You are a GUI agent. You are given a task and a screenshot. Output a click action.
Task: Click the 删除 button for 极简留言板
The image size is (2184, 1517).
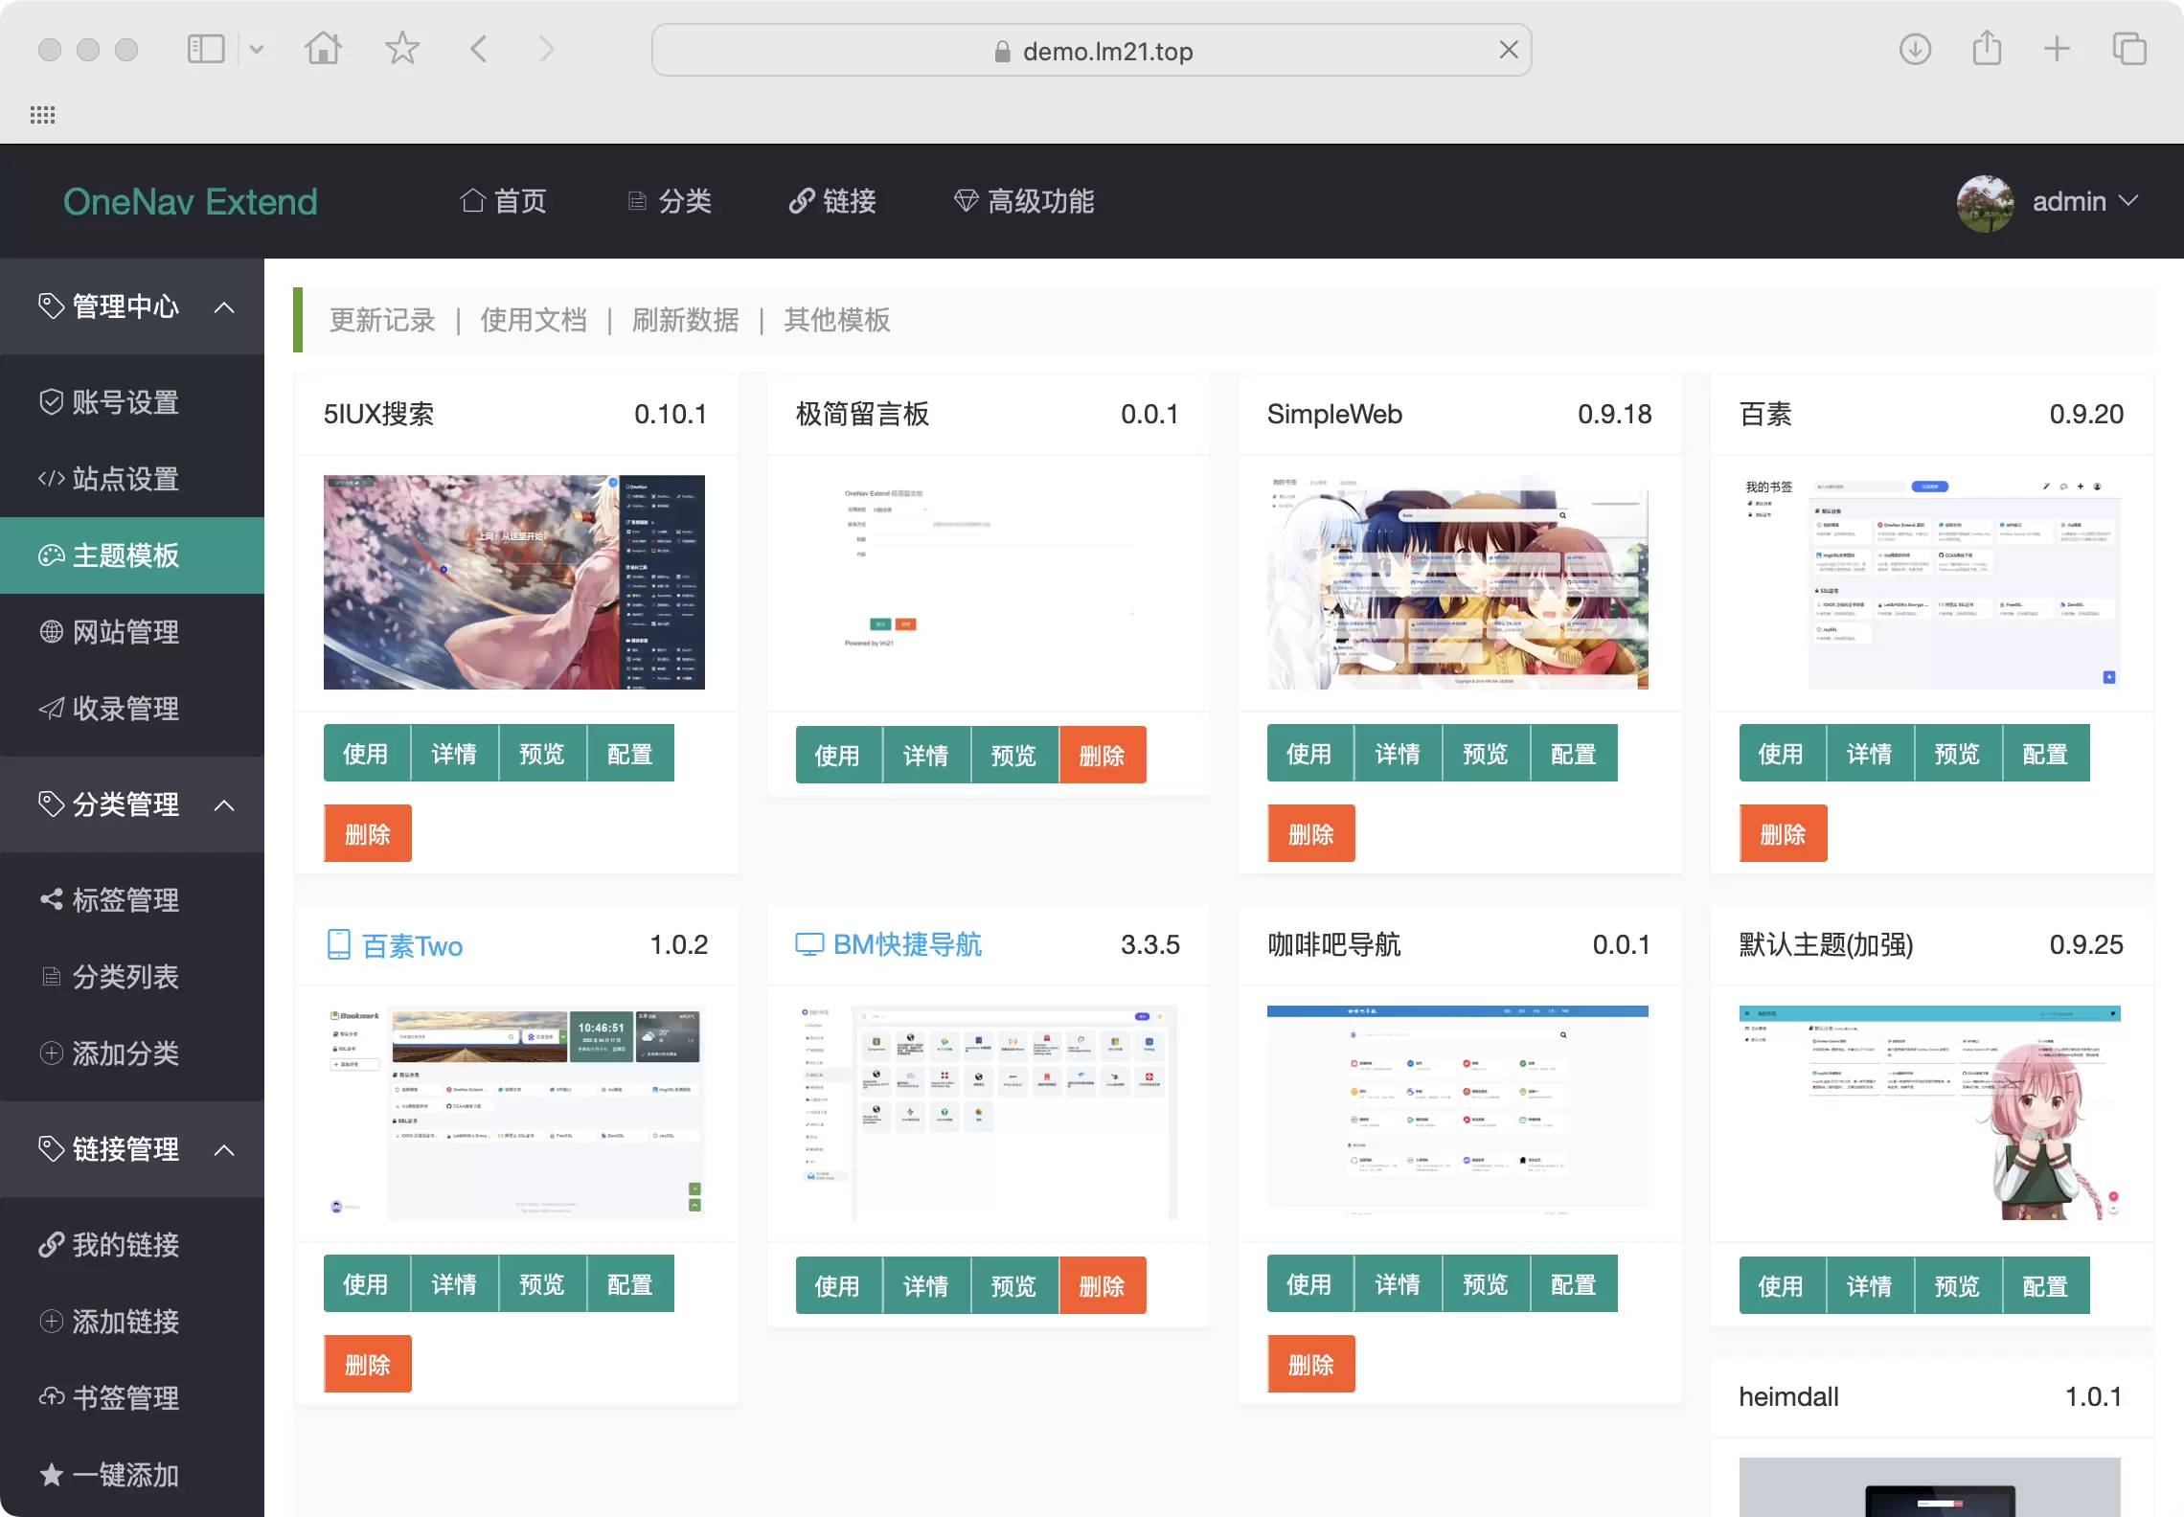click(x=1101, y=757)
